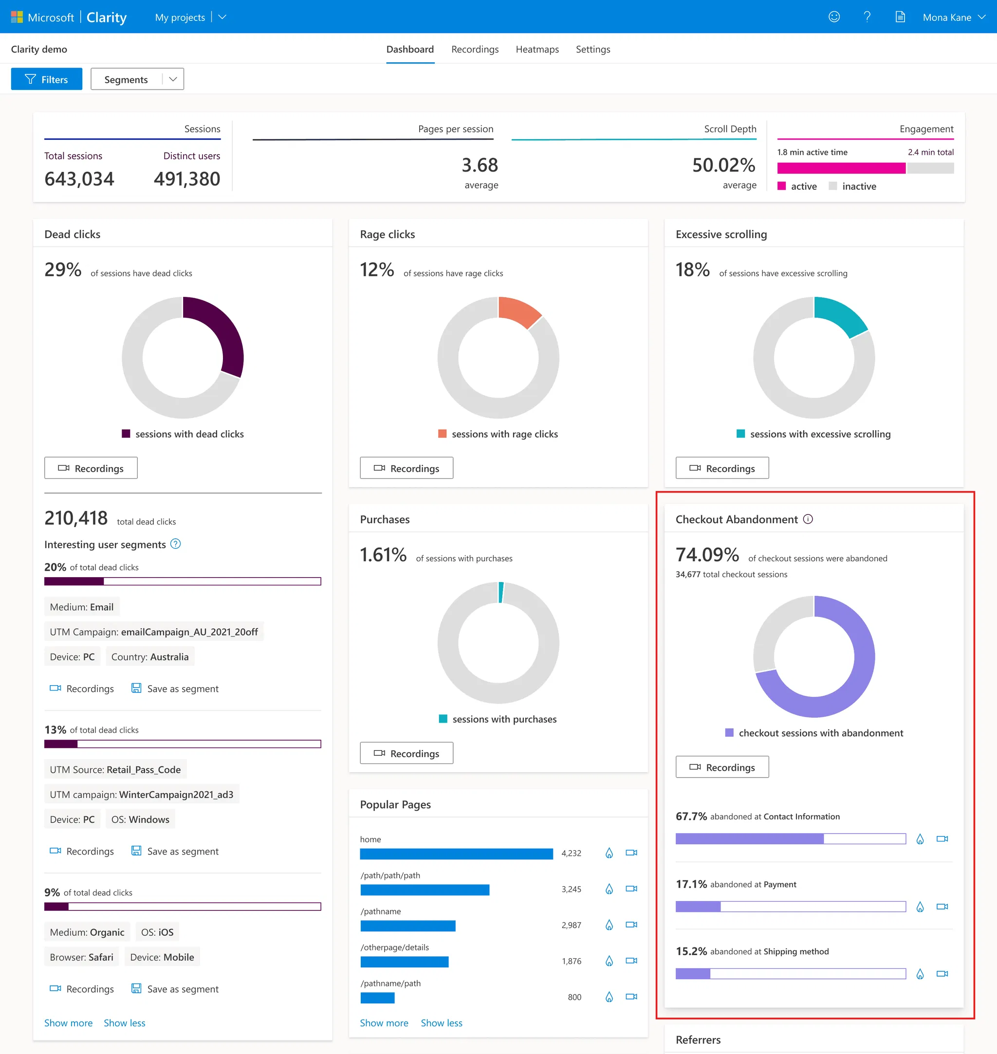The image size is (997, 1054).
Task: Click the Filters button
Action: pyautogui.click(x=47, y=79)
